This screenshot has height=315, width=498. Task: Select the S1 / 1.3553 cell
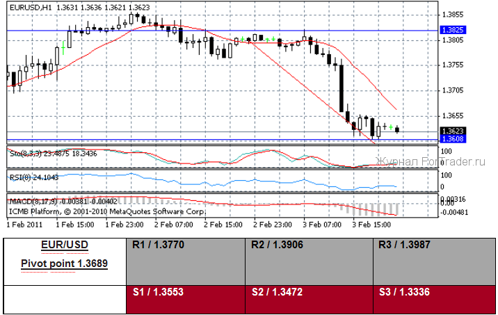(x=186, y=300)
